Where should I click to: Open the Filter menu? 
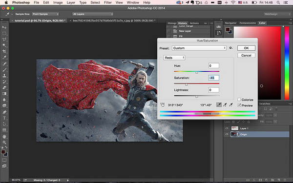tap(108, 2)
